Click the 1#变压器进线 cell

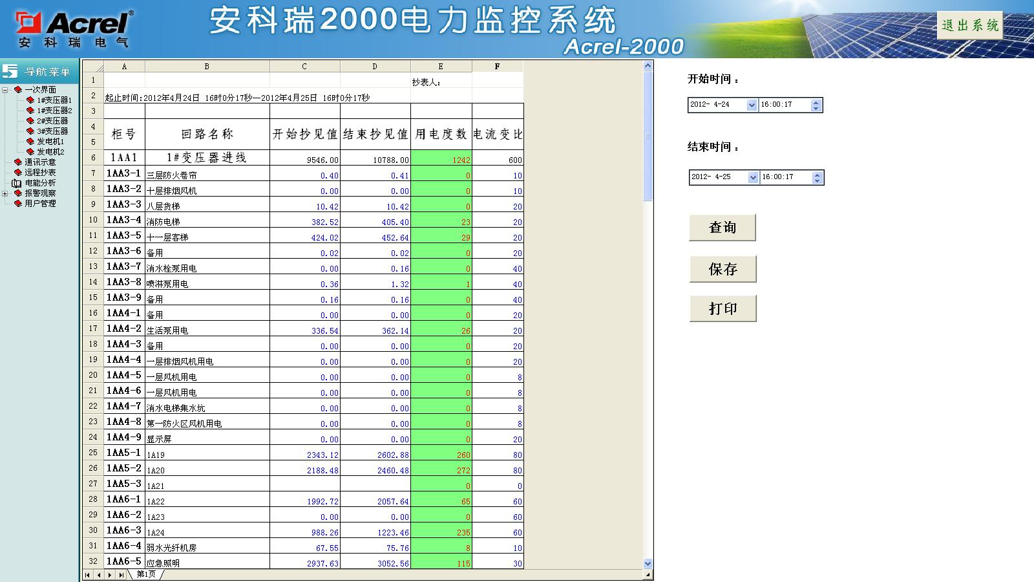pos(207,158)
